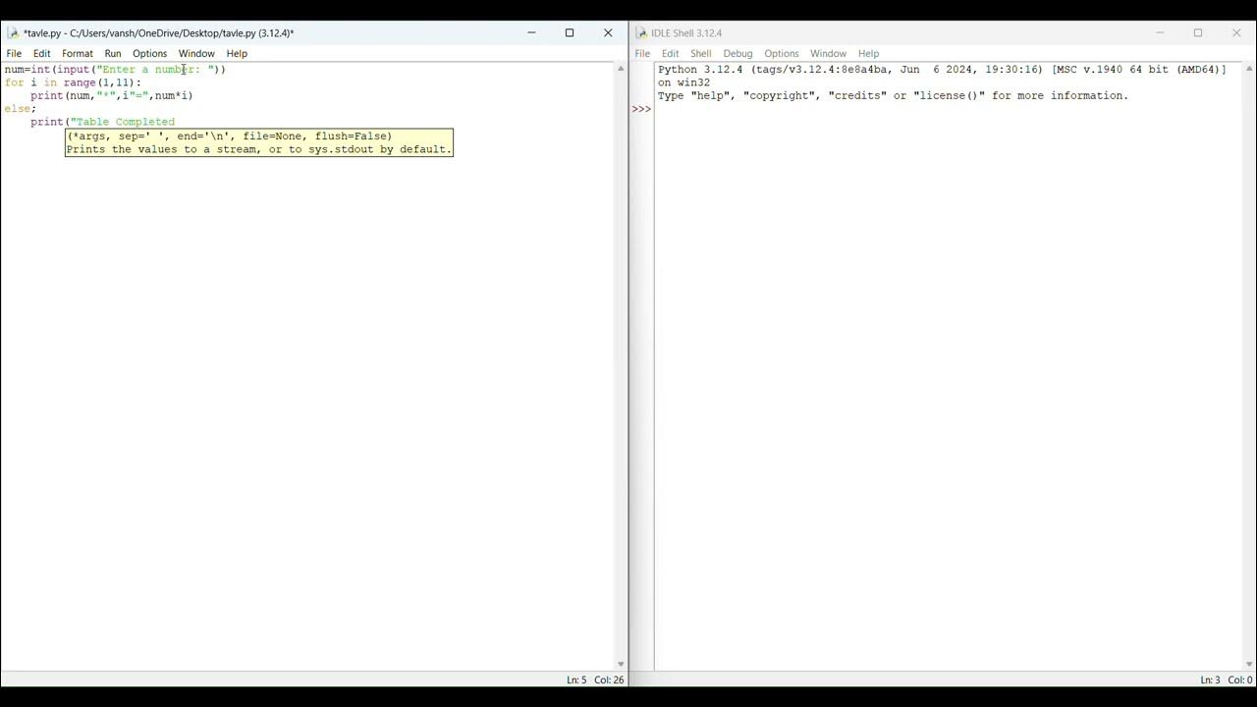Click Shell status 'Ln: 3'
The height and width of the screenshot is (707, 1257).
(x=1210, y=680)
